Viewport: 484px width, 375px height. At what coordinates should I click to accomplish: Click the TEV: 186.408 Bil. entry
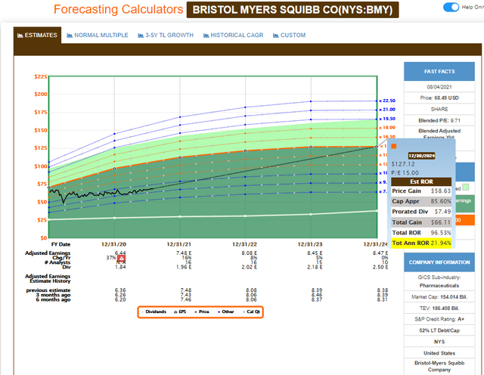[x=439, y=308]
